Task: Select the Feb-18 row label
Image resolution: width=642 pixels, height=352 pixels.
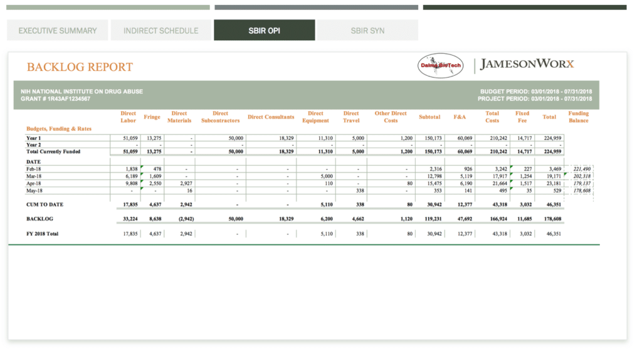Action: tap(34, 169)
